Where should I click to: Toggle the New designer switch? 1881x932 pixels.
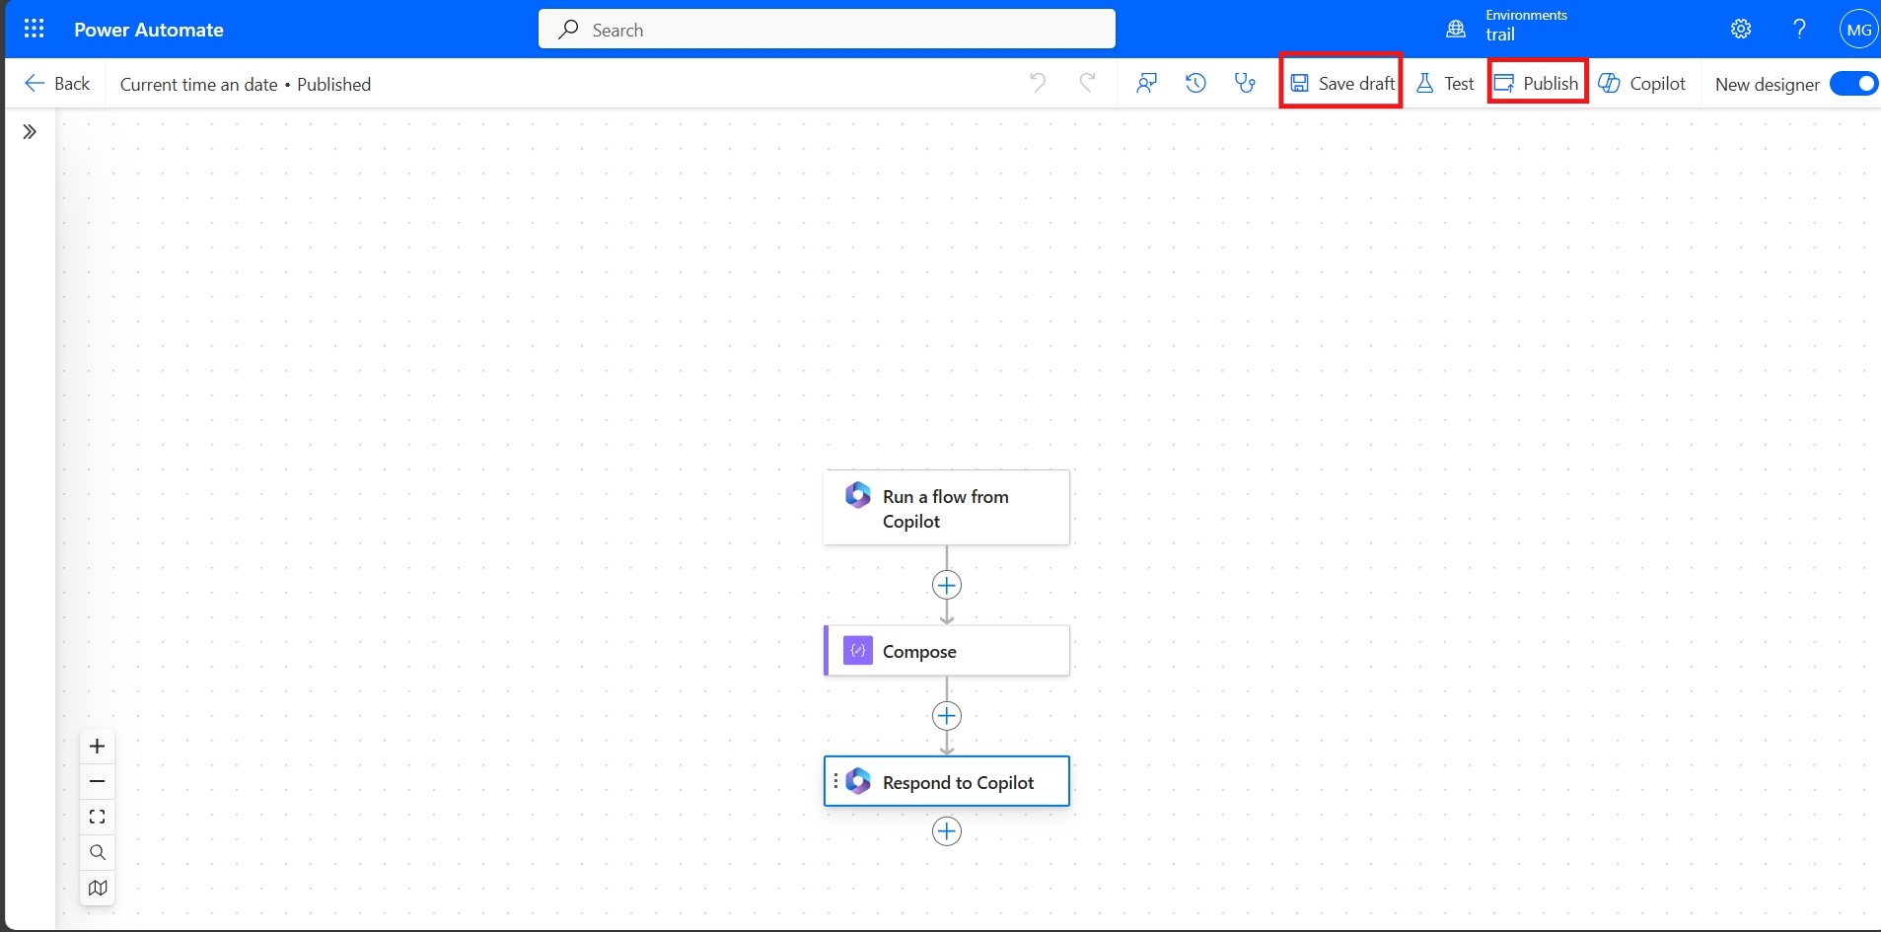point(1852,84)
